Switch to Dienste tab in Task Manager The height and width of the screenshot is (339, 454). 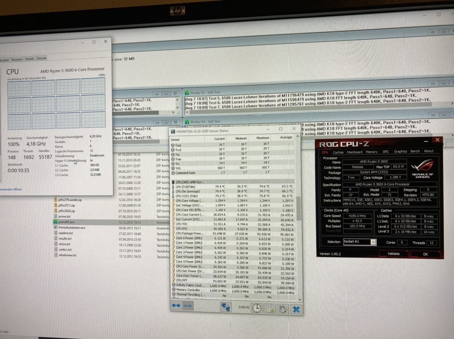41,58
